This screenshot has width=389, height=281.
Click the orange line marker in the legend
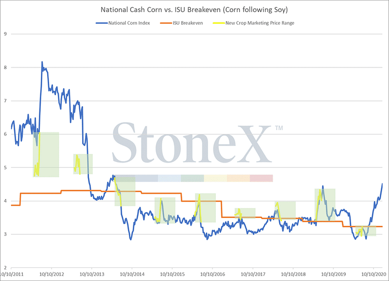tap(166, 23)
